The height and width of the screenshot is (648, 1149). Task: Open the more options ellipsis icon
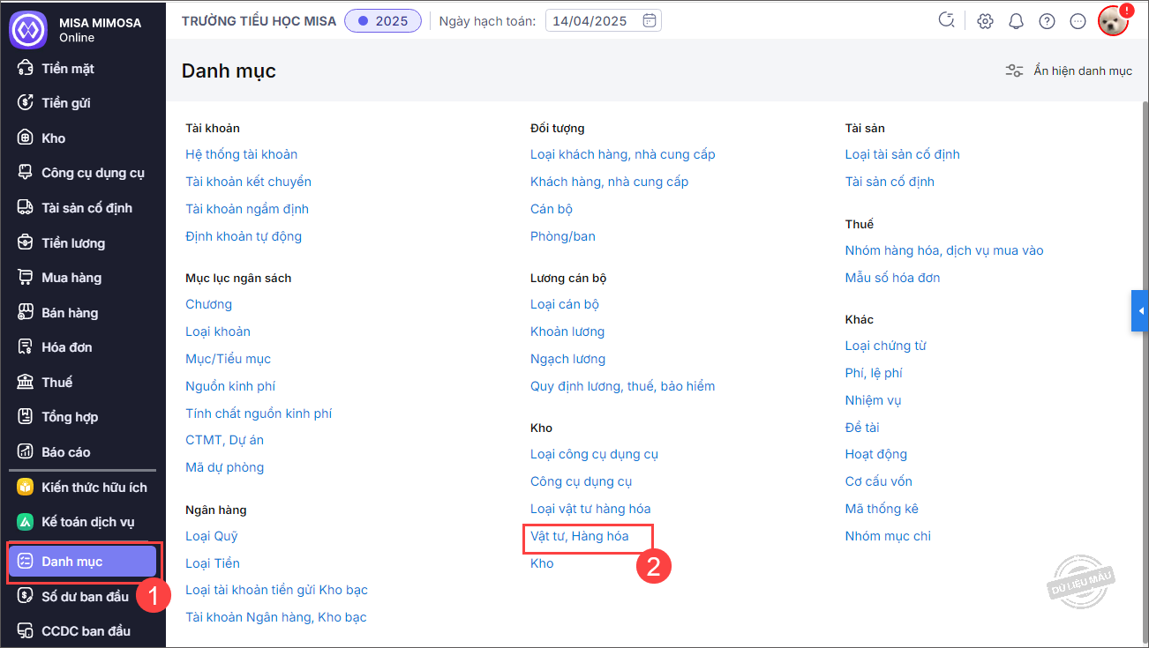click(1078, 21)
